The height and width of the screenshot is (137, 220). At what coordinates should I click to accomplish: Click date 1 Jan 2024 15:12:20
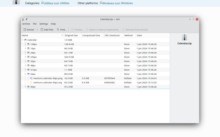pyautogui.click(x=146, y=83)
